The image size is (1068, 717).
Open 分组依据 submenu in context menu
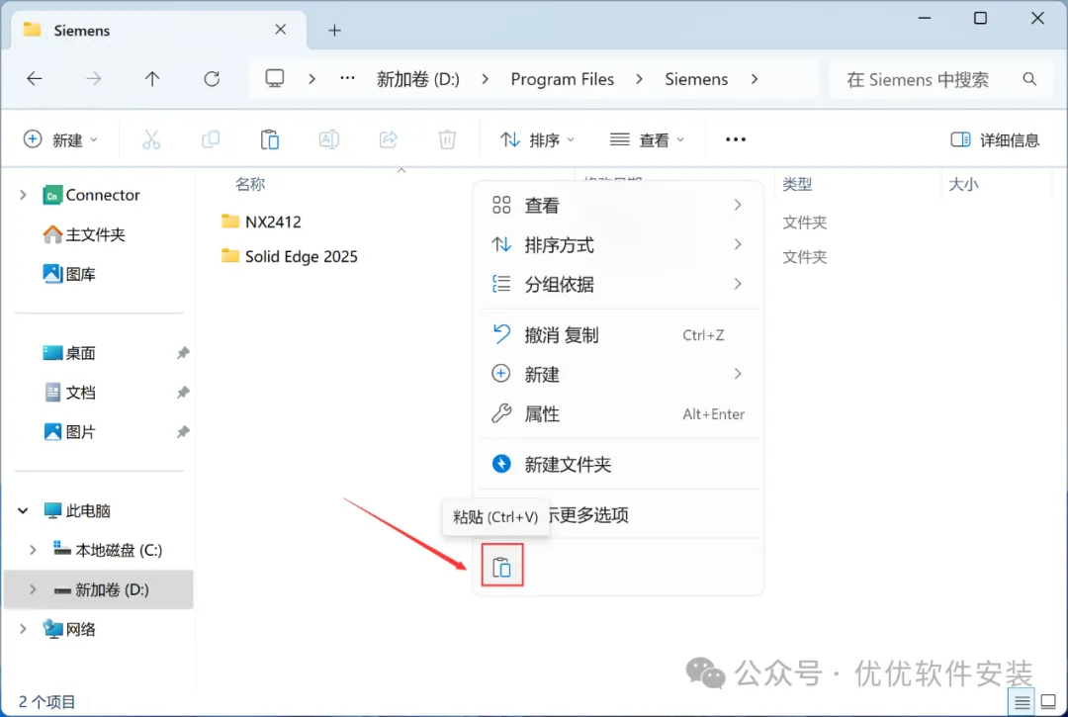[x=618, y=284]
